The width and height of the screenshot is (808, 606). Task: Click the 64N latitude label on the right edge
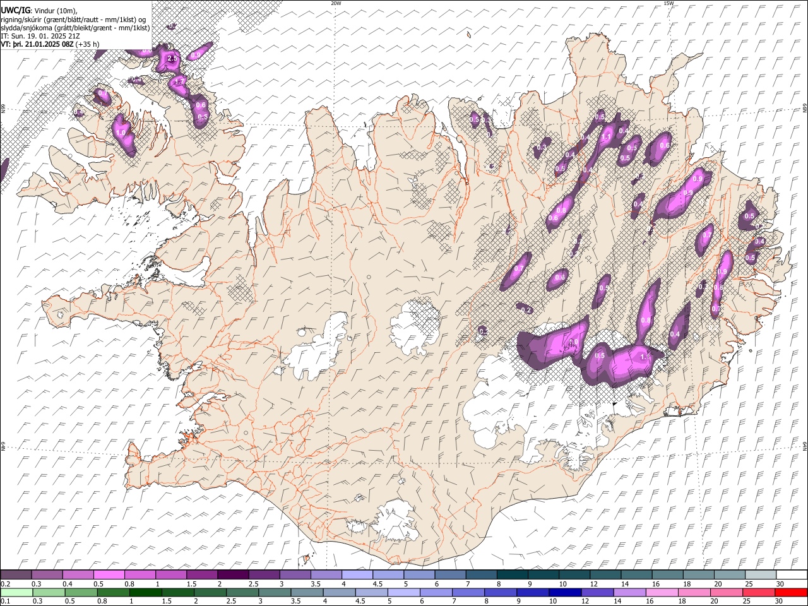(x=804, y=446)
